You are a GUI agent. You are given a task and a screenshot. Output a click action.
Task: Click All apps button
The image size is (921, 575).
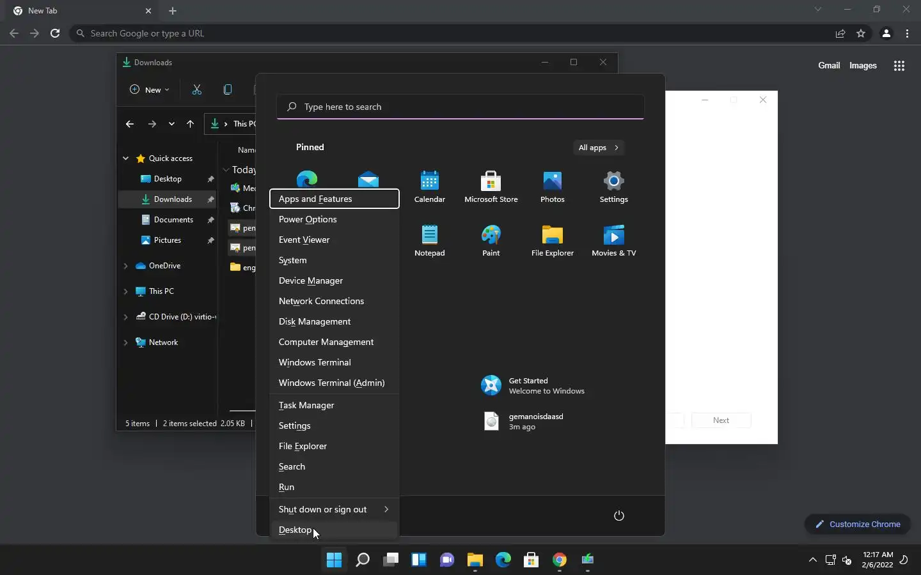point(599,148)
